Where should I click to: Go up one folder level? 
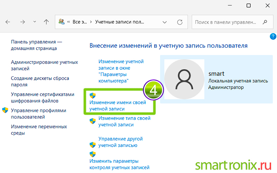click(46, 22)
